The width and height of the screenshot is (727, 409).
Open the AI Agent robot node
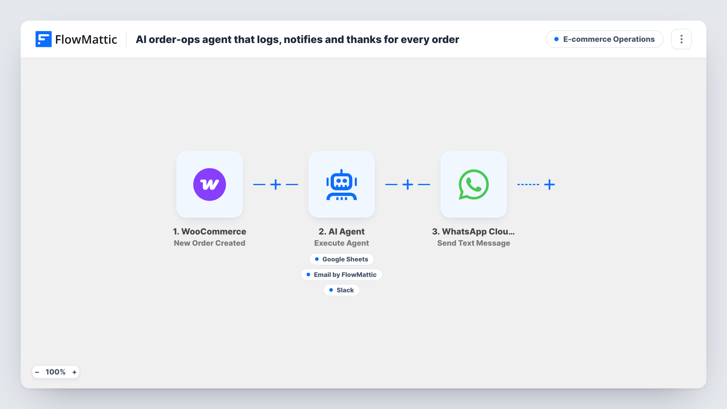[341, 184]
